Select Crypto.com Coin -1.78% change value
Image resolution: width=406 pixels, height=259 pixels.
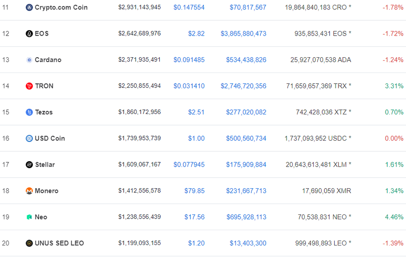coord(393,8)
